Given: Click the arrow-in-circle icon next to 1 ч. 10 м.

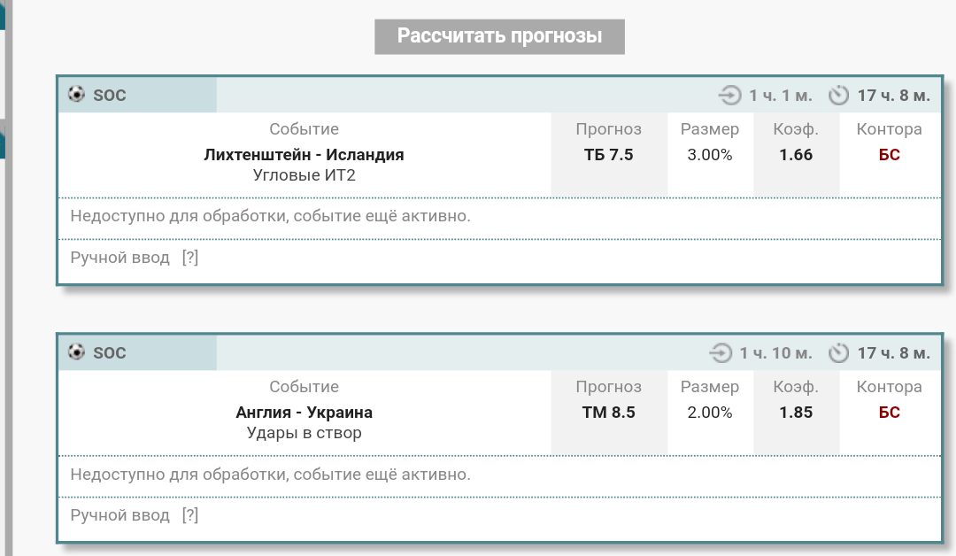Looking at the screenshot, I should click(721, 353).
